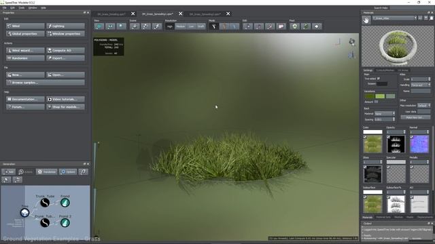Click second icon below Add in Generation
The image size is (435, 244).
coord(18,180)
